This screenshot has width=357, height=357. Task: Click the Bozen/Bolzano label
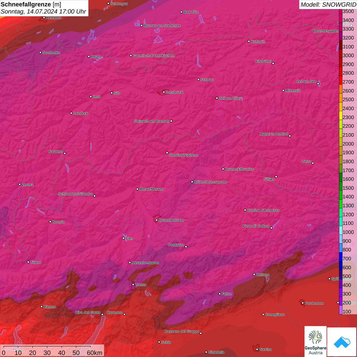pos(171,220)
